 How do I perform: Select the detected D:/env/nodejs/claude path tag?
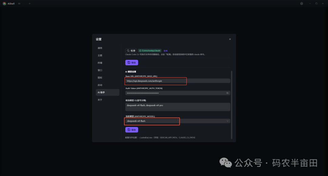tap(150, 51)
